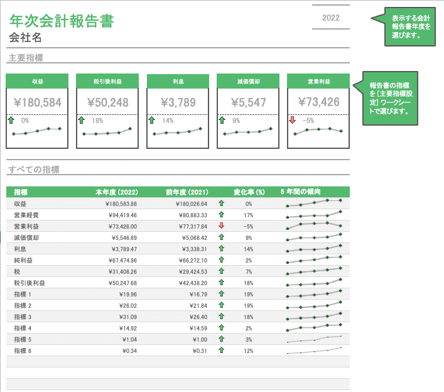Click the sparkline in the 収益 card
444x392 pixels.
pos(37,131)
